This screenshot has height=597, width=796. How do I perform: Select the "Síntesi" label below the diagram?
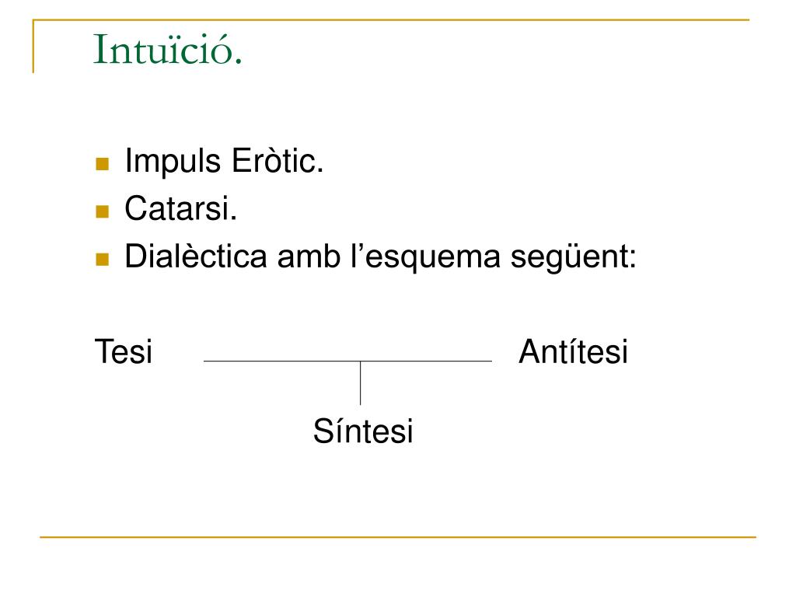click(x=363, y=431)
